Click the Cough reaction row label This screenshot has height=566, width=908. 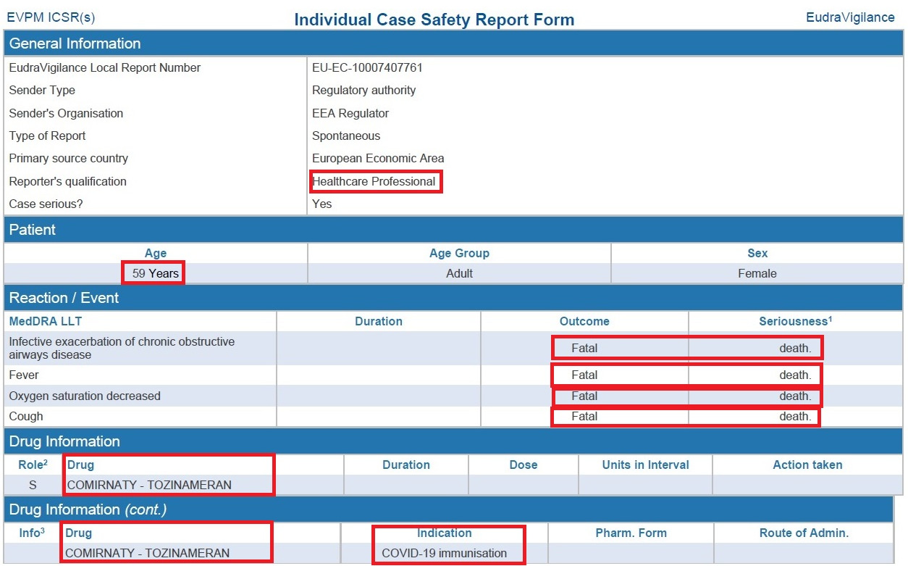click(x=26, y=417)
